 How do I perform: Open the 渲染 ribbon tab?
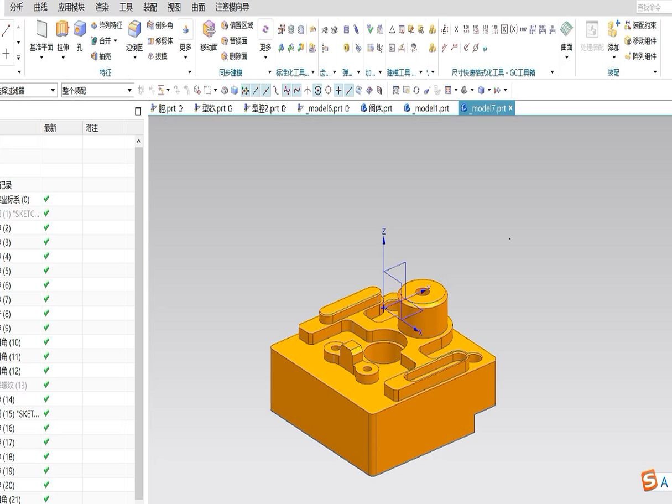102,7
